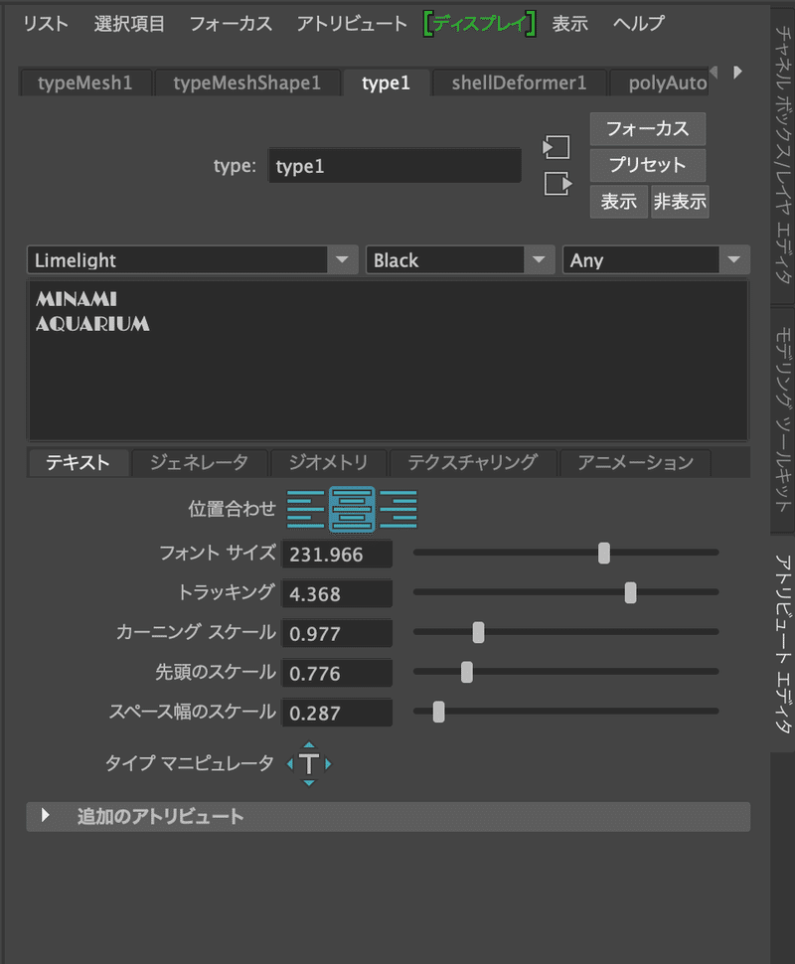Switch to the ジオメトリ sub-tab
This screenshot has height=964, width=795.
point(328,462)
